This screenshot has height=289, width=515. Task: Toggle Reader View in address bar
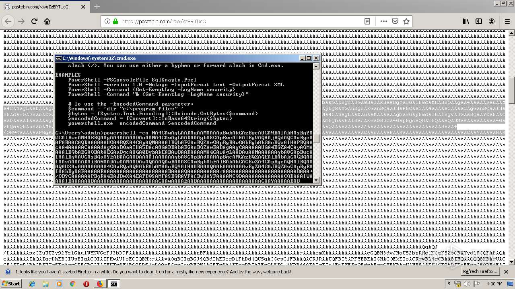367,21
